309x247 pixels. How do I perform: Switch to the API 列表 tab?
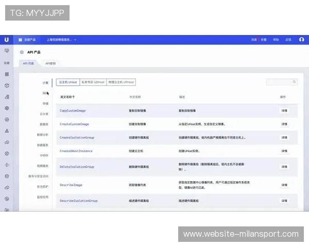pyautogui.click(x=28, y=63)
